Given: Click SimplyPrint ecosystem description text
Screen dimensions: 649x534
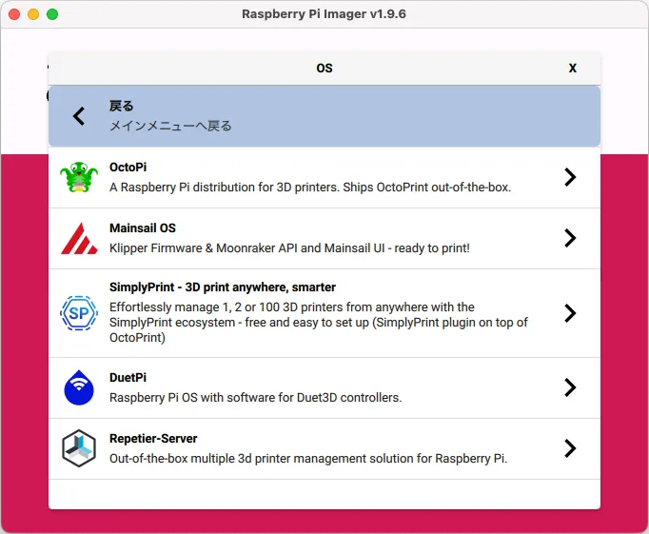Looking at the screenshot, I should [x=319, y=323].
